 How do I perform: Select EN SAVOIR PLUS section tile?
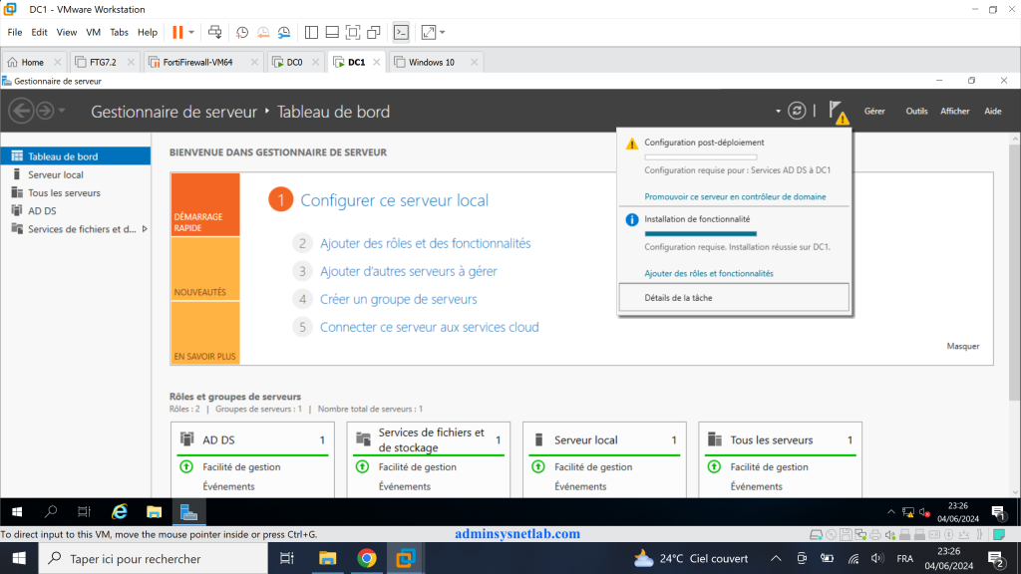pyautogui.click(x=205, y=332)
